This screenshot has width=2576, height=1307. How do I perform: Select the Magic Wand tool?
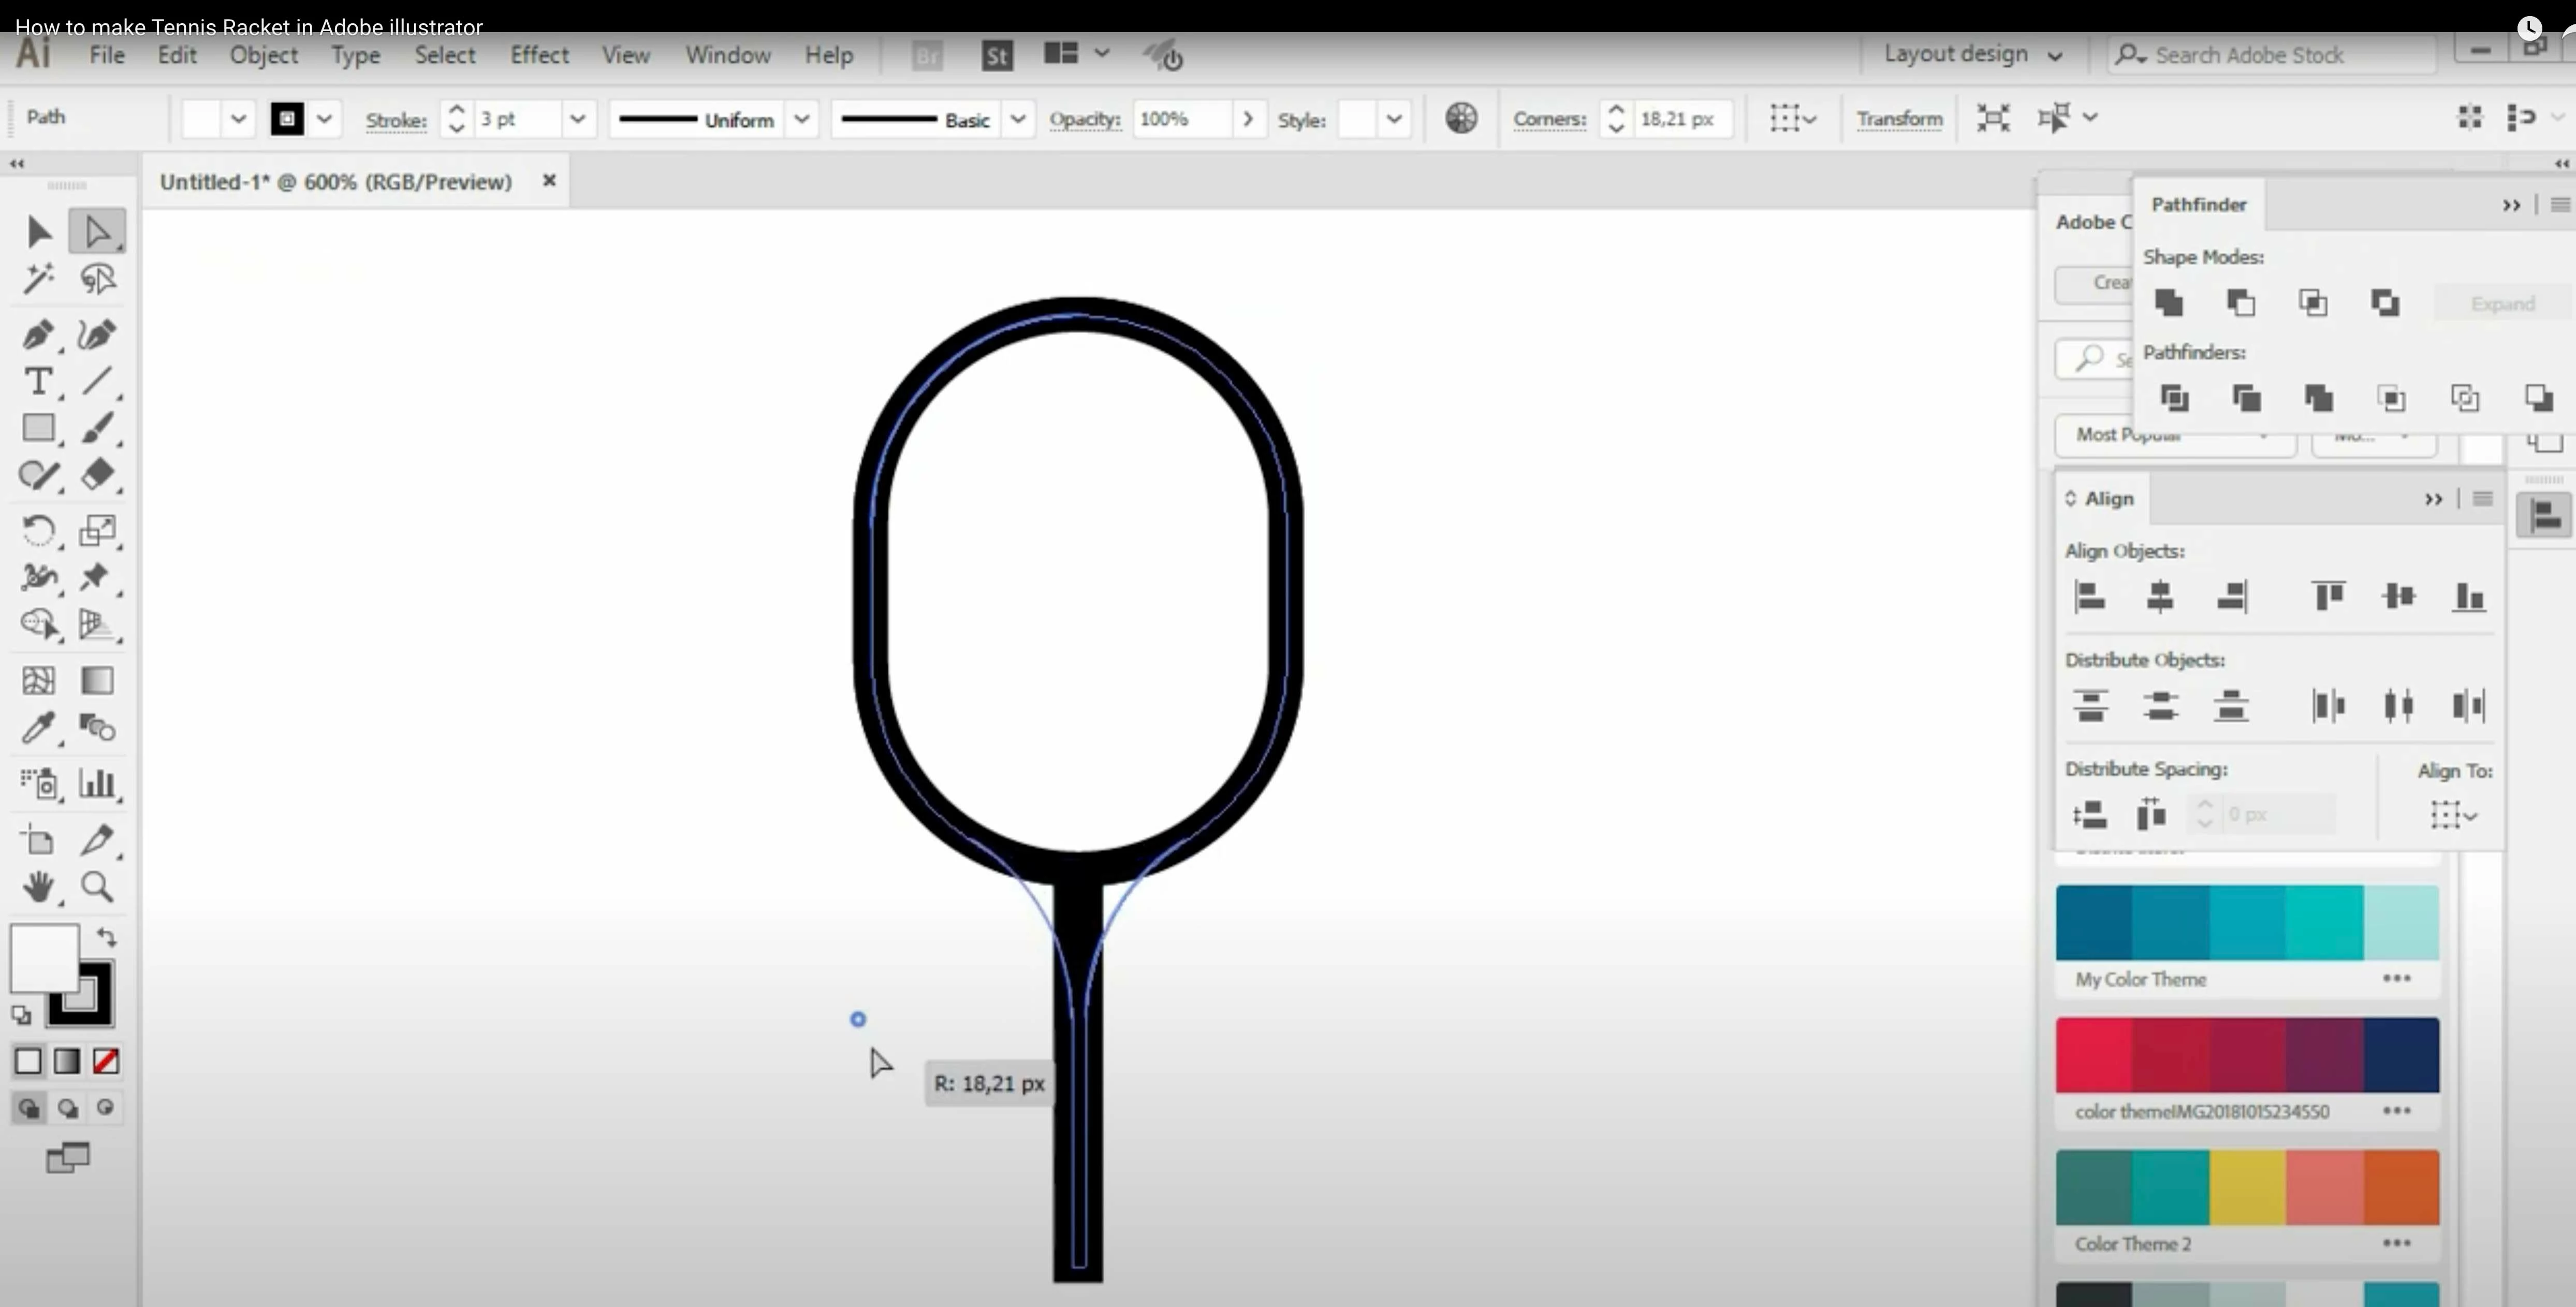tap(38, 279)
